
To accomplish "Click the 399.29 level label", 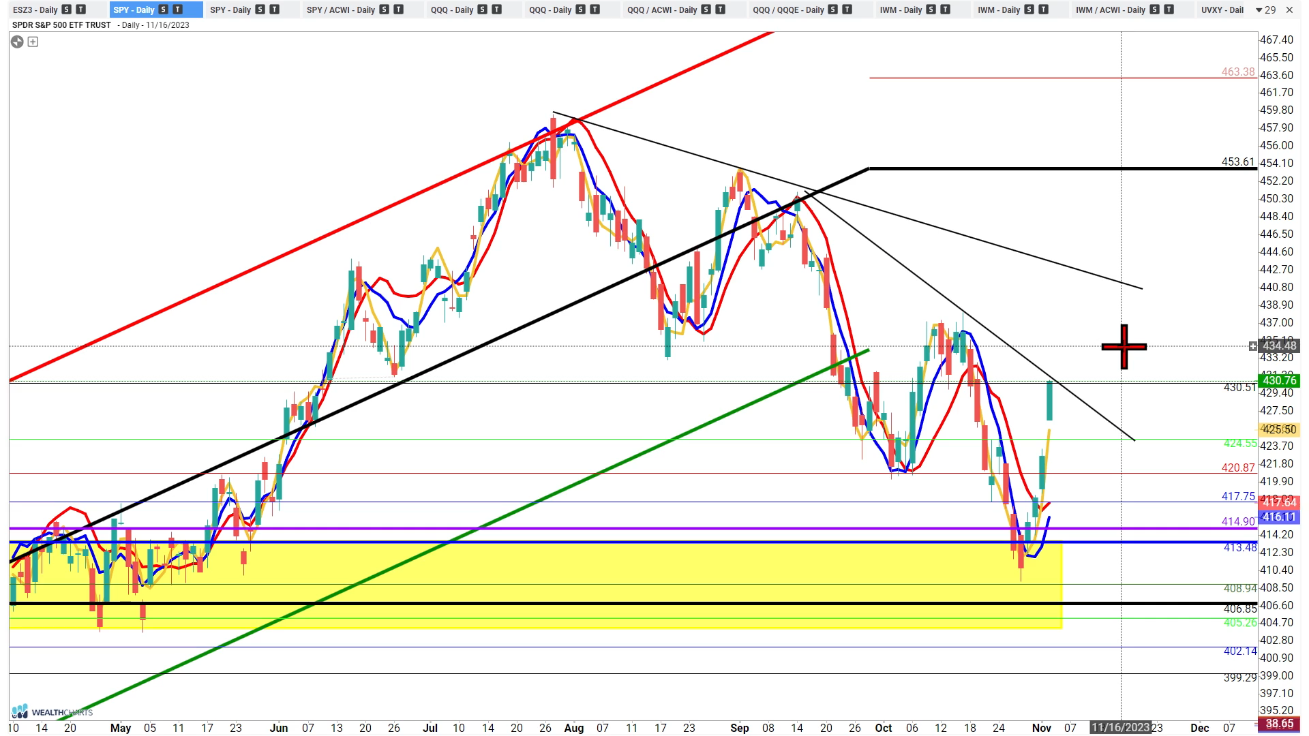I will click(1240, 677).
